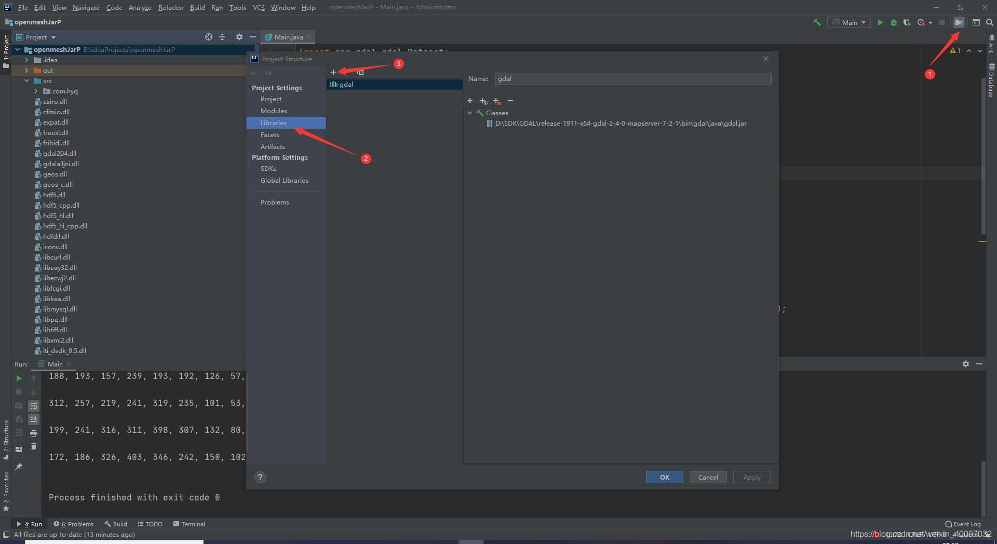Image resolution: width=997 pixels, height=544 pixels.
Task: Edit the library Name input field
Action: click(x=631, y=78)
